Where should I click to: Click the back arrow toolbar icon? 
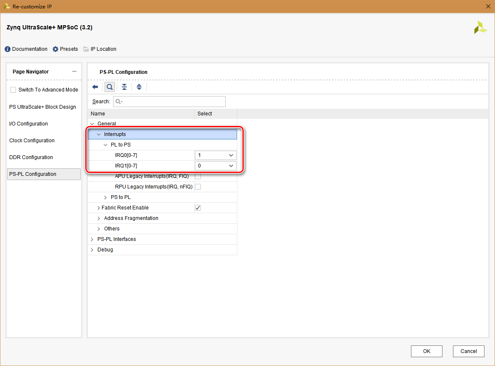[x=95, y=87]
